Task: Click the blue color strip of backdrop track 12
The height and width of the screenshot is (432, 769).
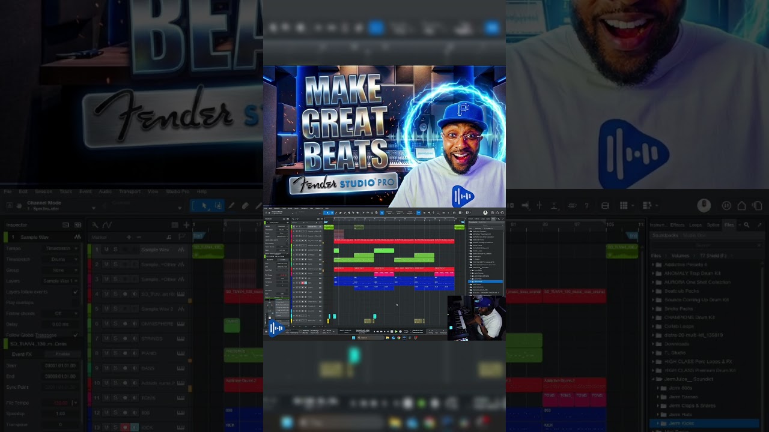Action: click(x=90, y=413)
